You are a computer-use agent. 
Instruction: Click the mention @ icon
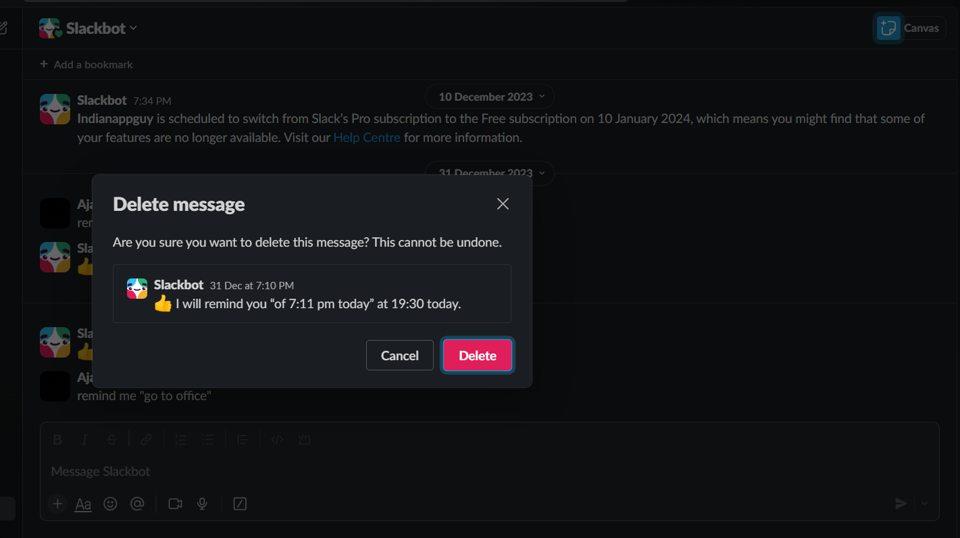pos(137,504)
